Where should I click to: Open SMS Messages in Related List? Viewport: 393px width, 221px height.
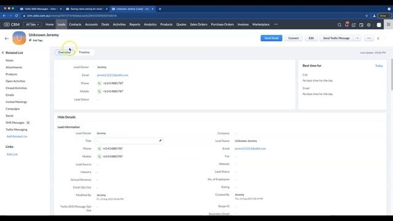[15, 123]
